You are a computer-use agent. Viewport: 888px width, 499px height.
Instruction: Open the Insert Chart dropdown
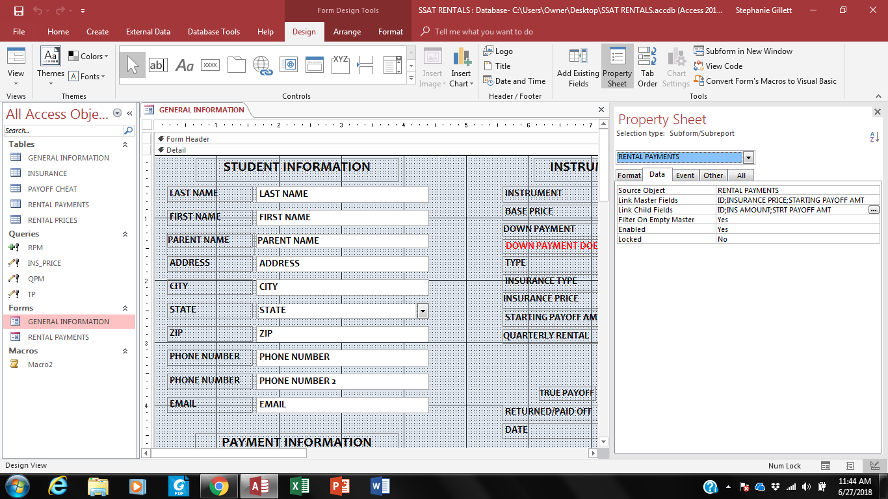(462, 68)
